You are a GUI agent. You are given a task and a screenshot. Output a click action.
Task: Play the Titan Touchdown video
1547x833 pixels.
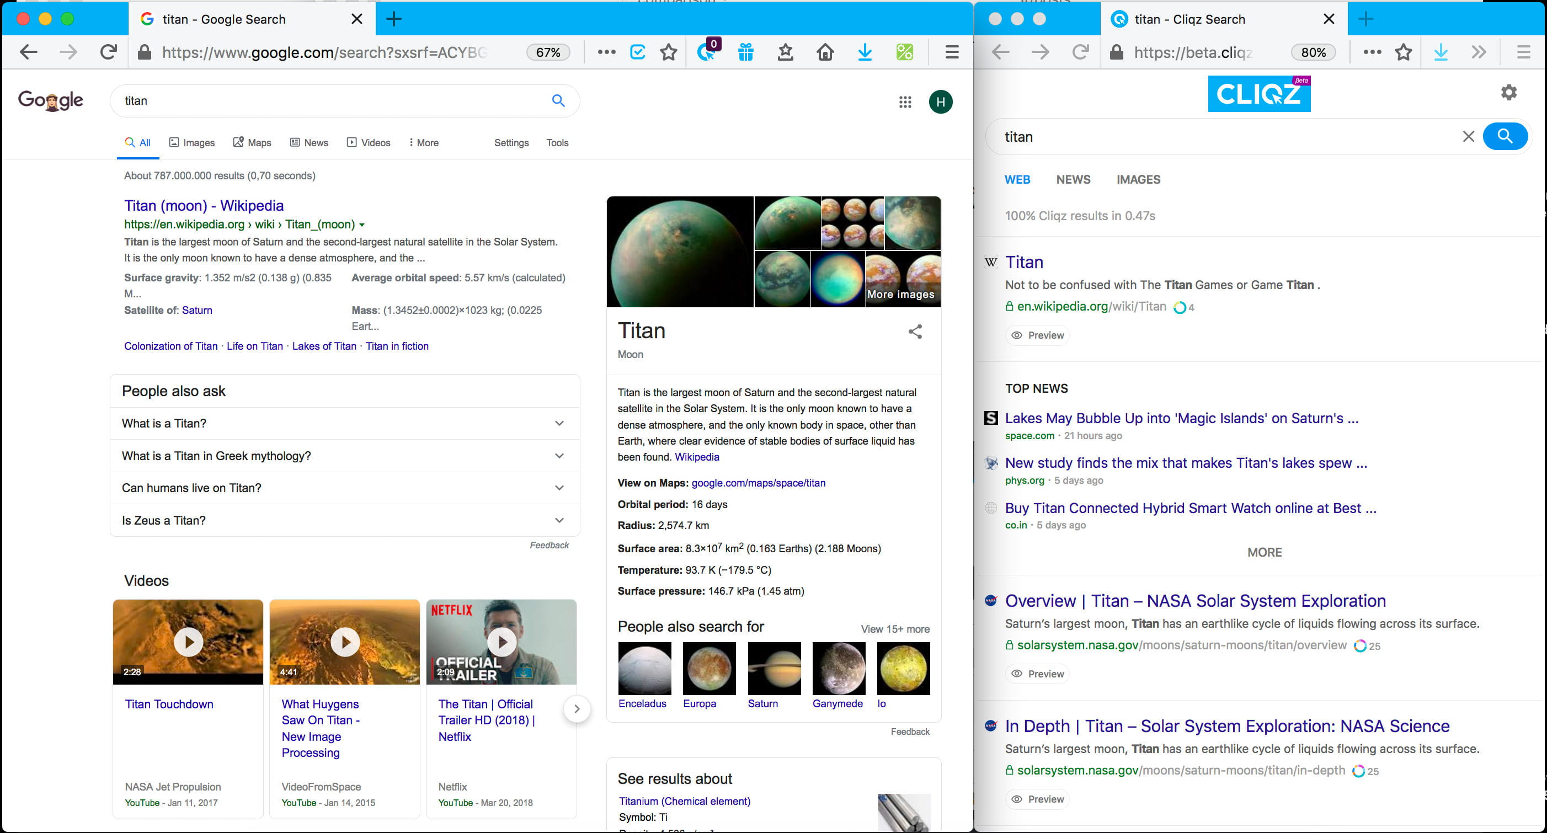(188, 642)
